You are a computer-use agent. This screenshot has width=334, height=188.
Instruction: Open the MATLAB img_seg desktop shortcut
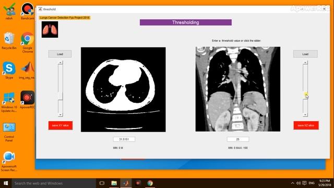coord(27,70)
